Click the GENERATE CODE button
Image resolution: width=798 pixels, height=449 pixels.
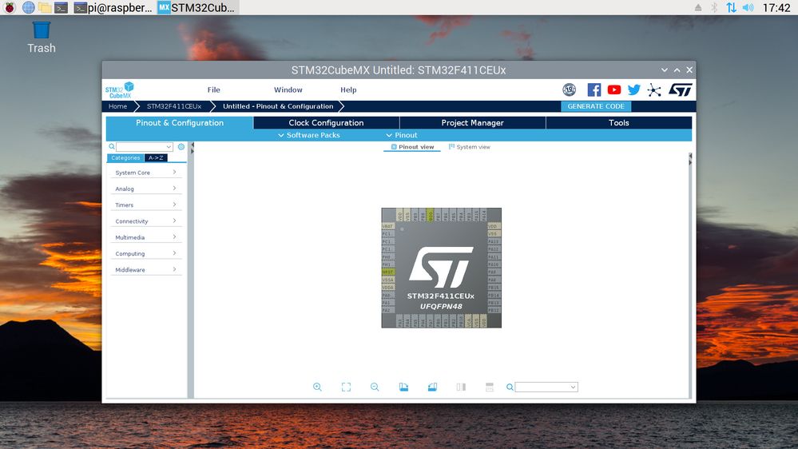coord(596,106)
